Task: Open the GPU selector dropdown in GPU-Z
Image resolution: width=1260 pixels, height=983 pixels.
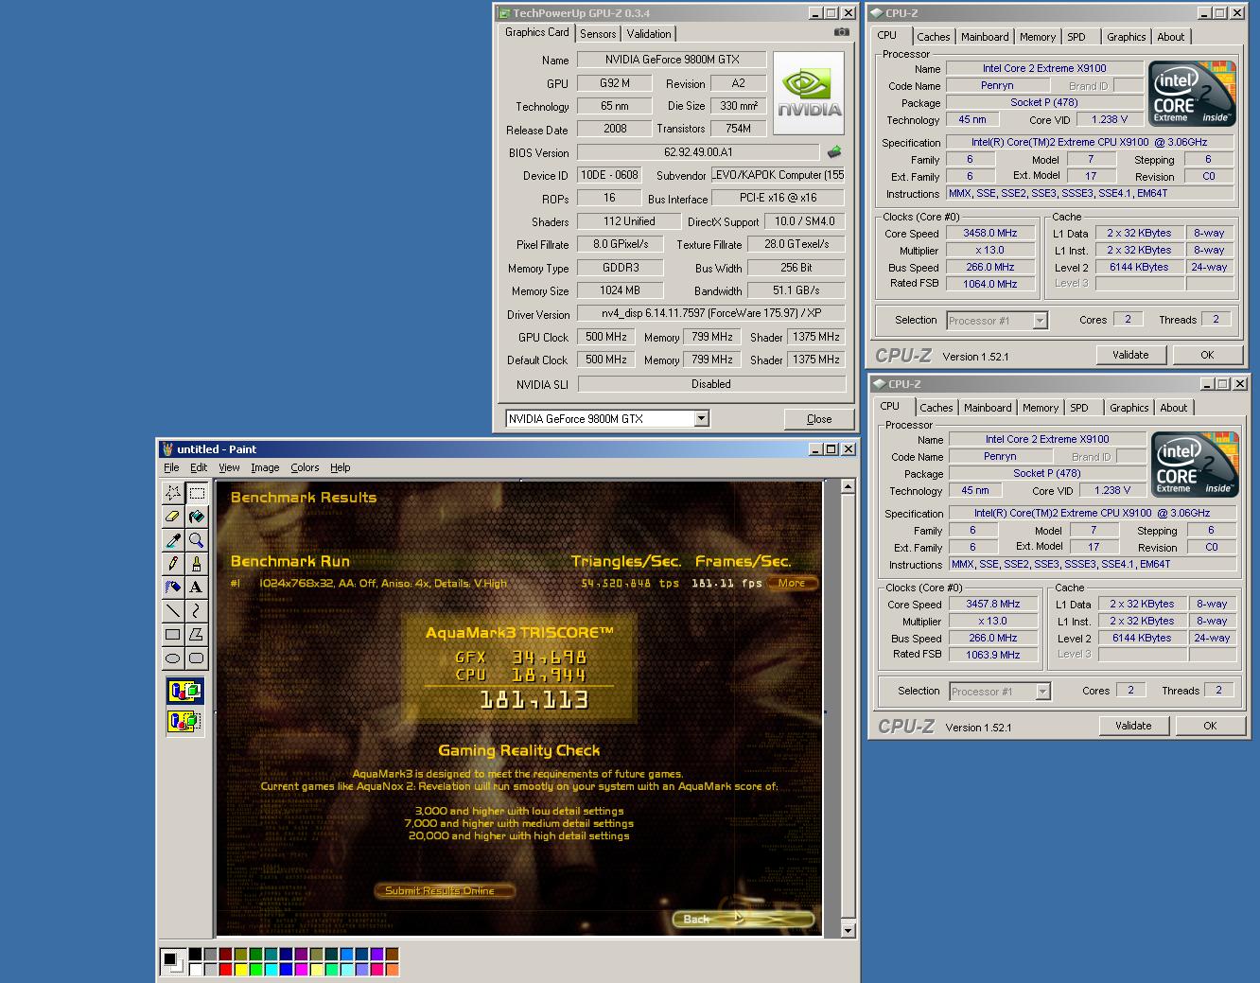Action: click(x=701, y=419)
